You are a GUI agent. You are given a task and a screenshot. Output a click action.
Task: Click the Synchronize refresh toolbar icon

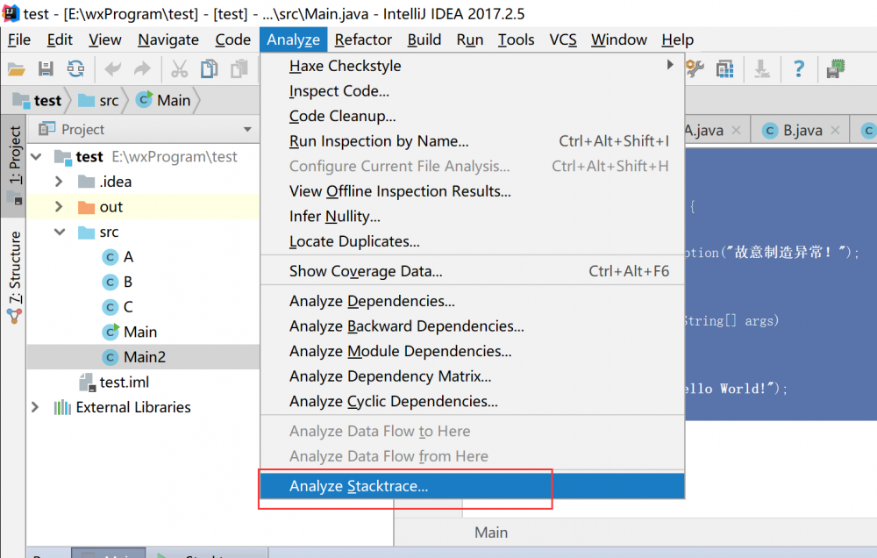[x=75, y=68]
